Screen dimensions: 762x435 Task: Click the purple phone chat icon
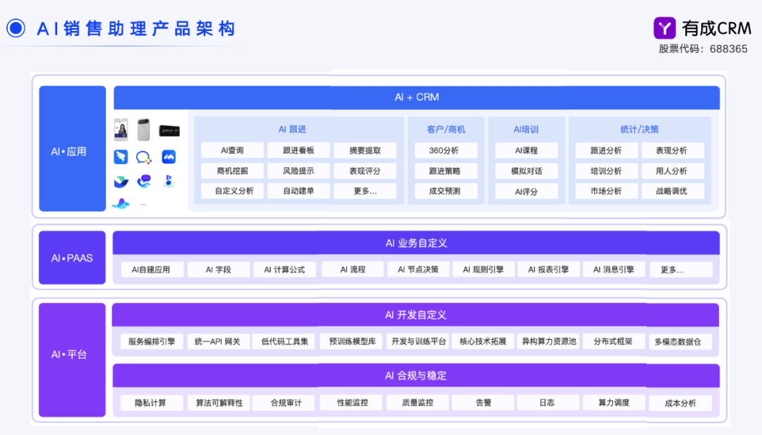[145, 181]
